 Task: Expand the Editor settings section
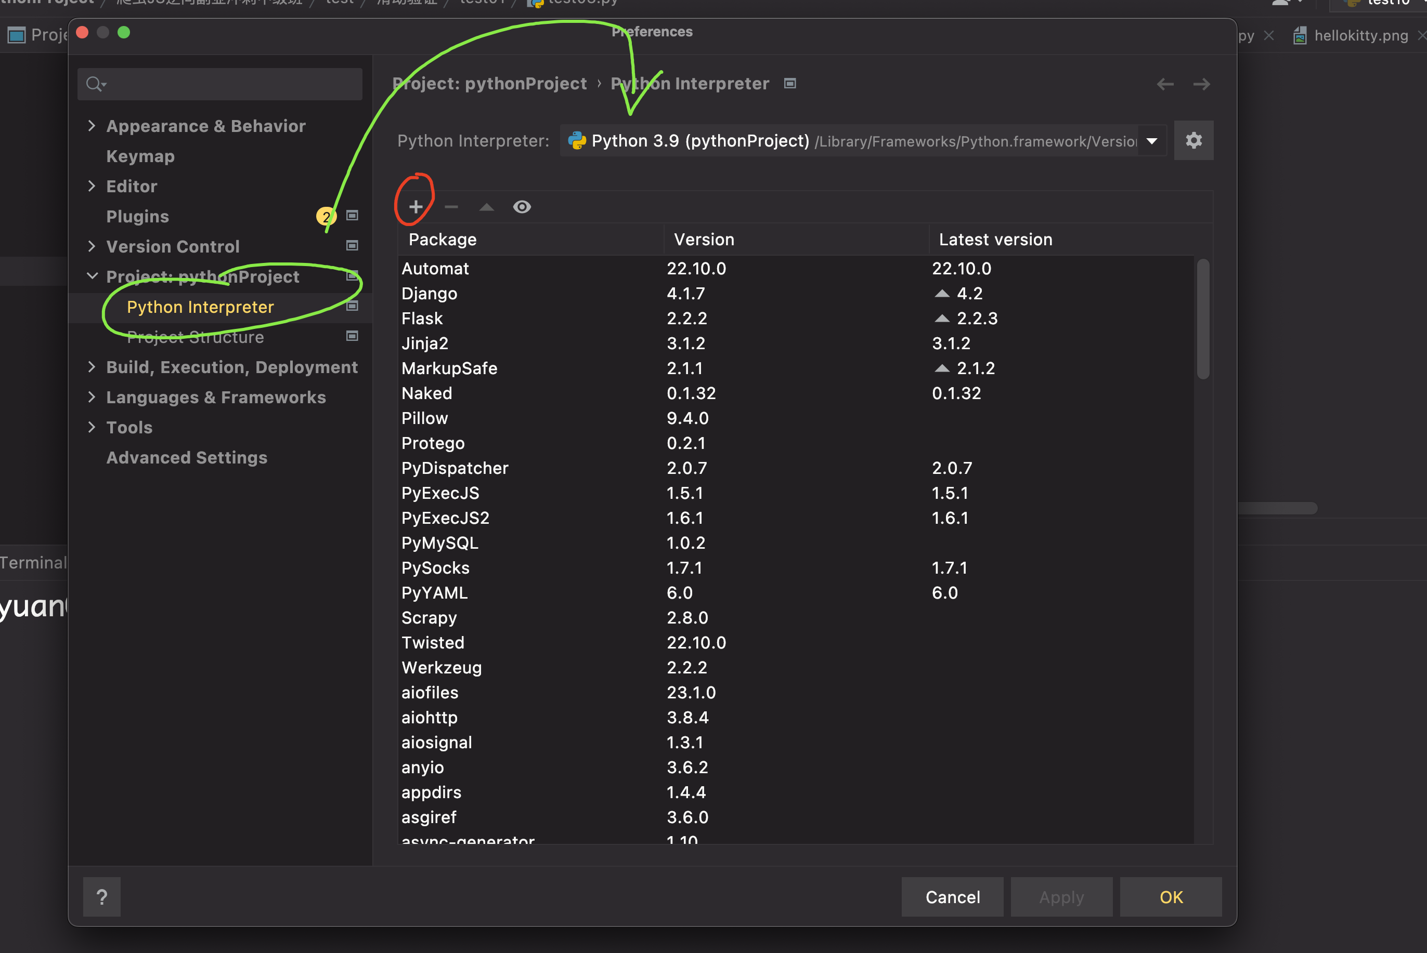click(x=92, y=186)
